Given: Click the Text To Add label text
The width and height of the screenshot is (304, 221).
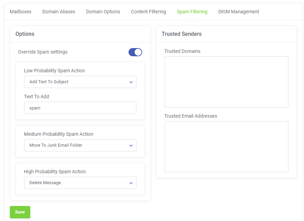Looking at the screenshot, I should (x=36, y=97).
